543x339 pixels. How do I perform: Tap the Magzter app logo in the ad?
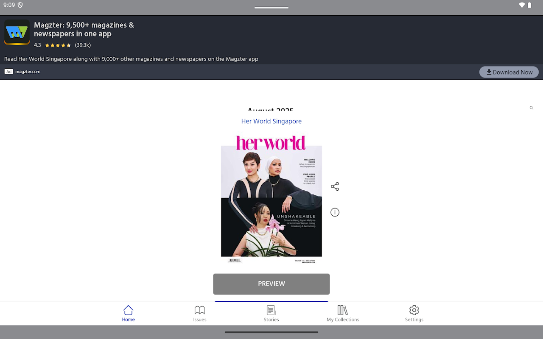(17, 32)
